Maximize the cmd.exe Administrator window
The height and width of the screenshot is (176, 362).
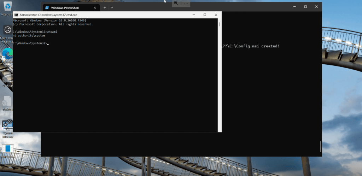coord(205,15)
